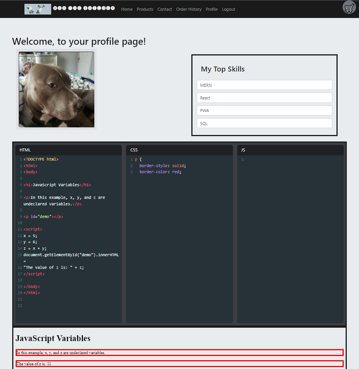This screenshot has height=369, width=359.
Task: Click the 'x = 5;' code line
Action: (x=30, y=236)
